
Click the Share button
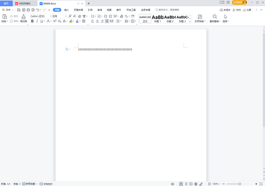coord(247,10)
